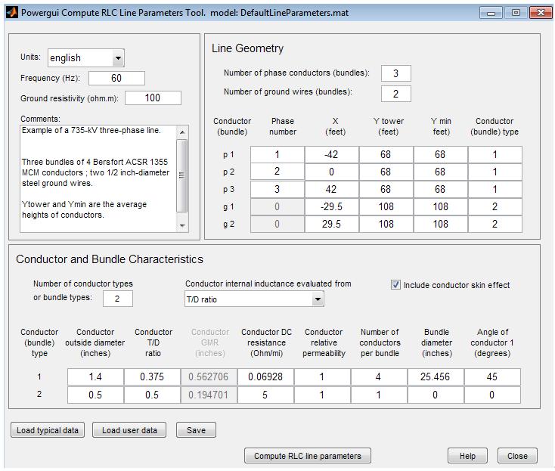This screenshot has width=555, height=471.
Task: Click grayed GMR value 0.562706
Action: pyautogui.click(x=209, y=376)
